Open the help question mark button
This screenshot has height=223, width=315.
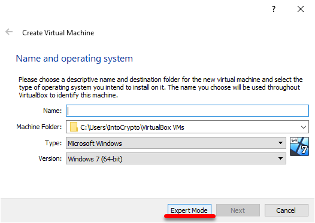pos(274,9)
